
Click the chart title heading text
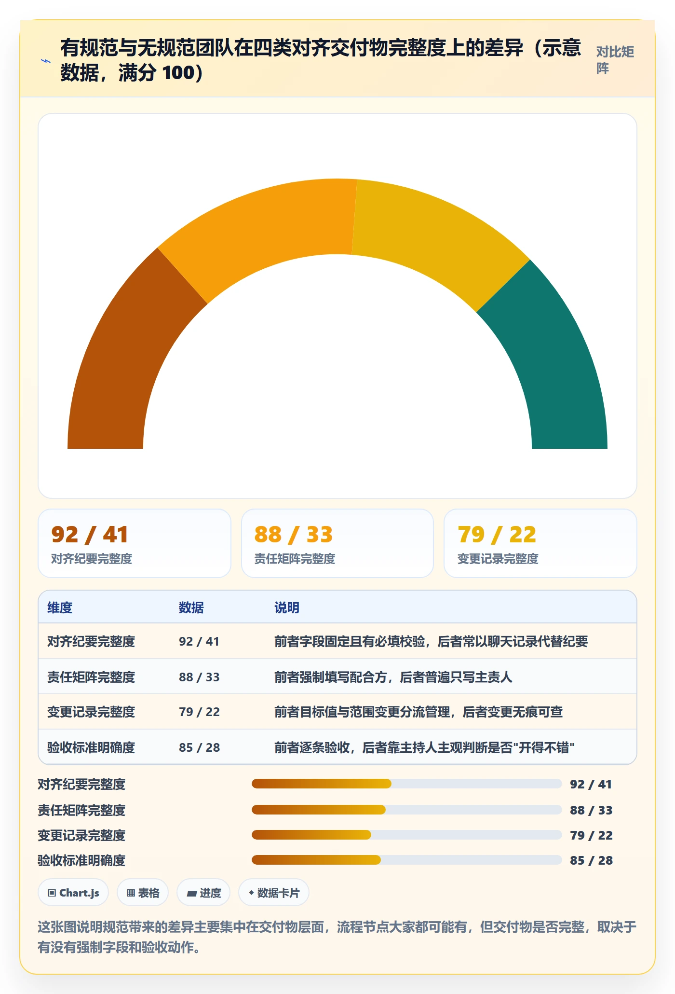321,60
